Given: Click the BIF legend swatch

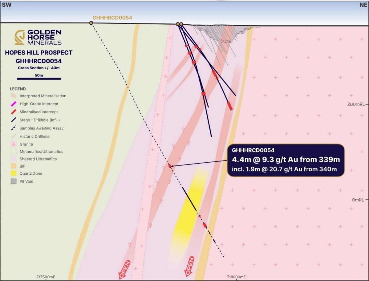Looking at the screenshot, I should 13,166.
